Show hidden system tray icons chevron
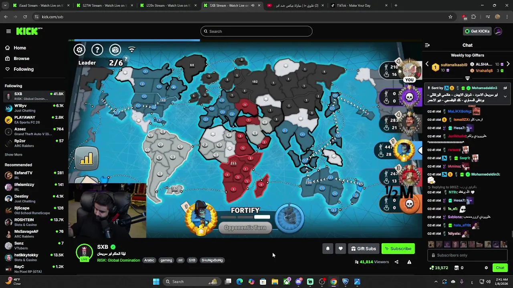The width and height of the screenshot is (513, 288). click(x=436, y=282)
